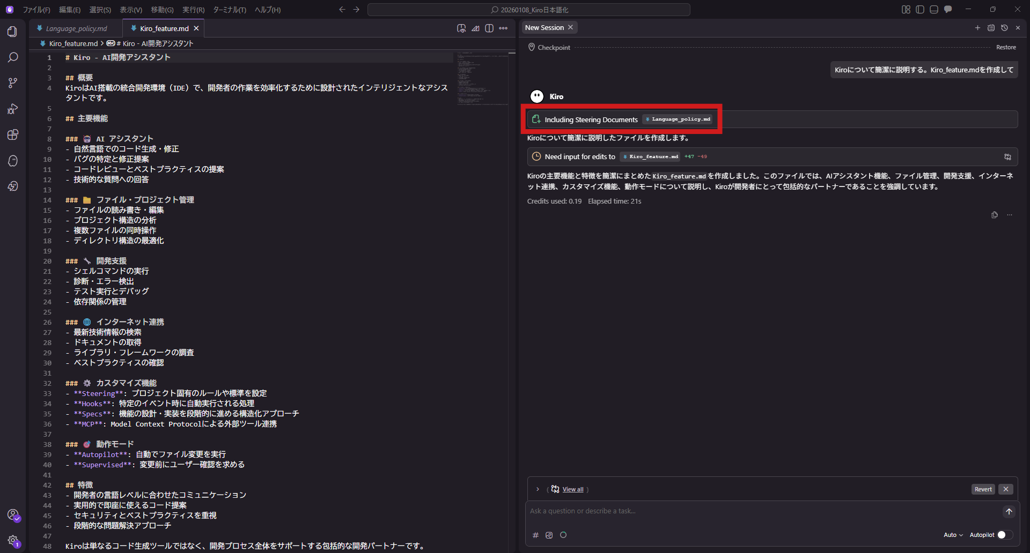Open the Extensions sidebar icon
Screen dimensions: 1030x553
tap(13, 134)
